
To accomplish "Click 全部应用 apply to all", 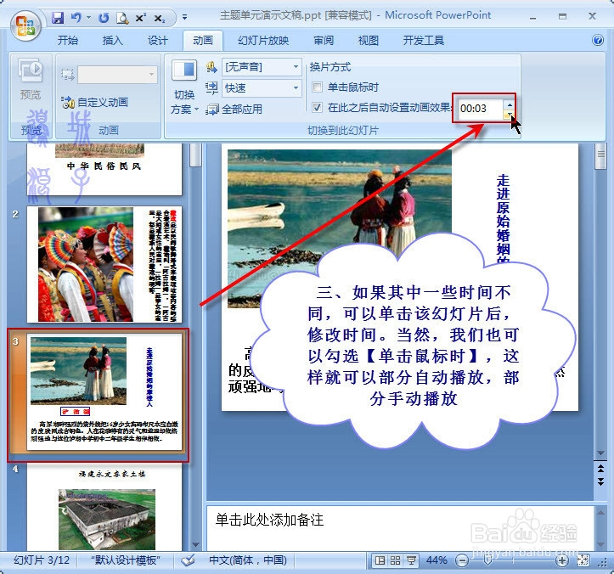I will [234, 110].
